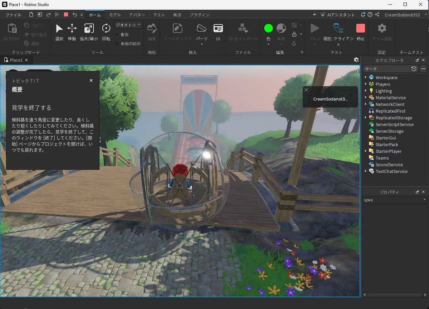Switch to the アバター tab
429x309 pixels.
pyautogui.click(x=137, y=15)
